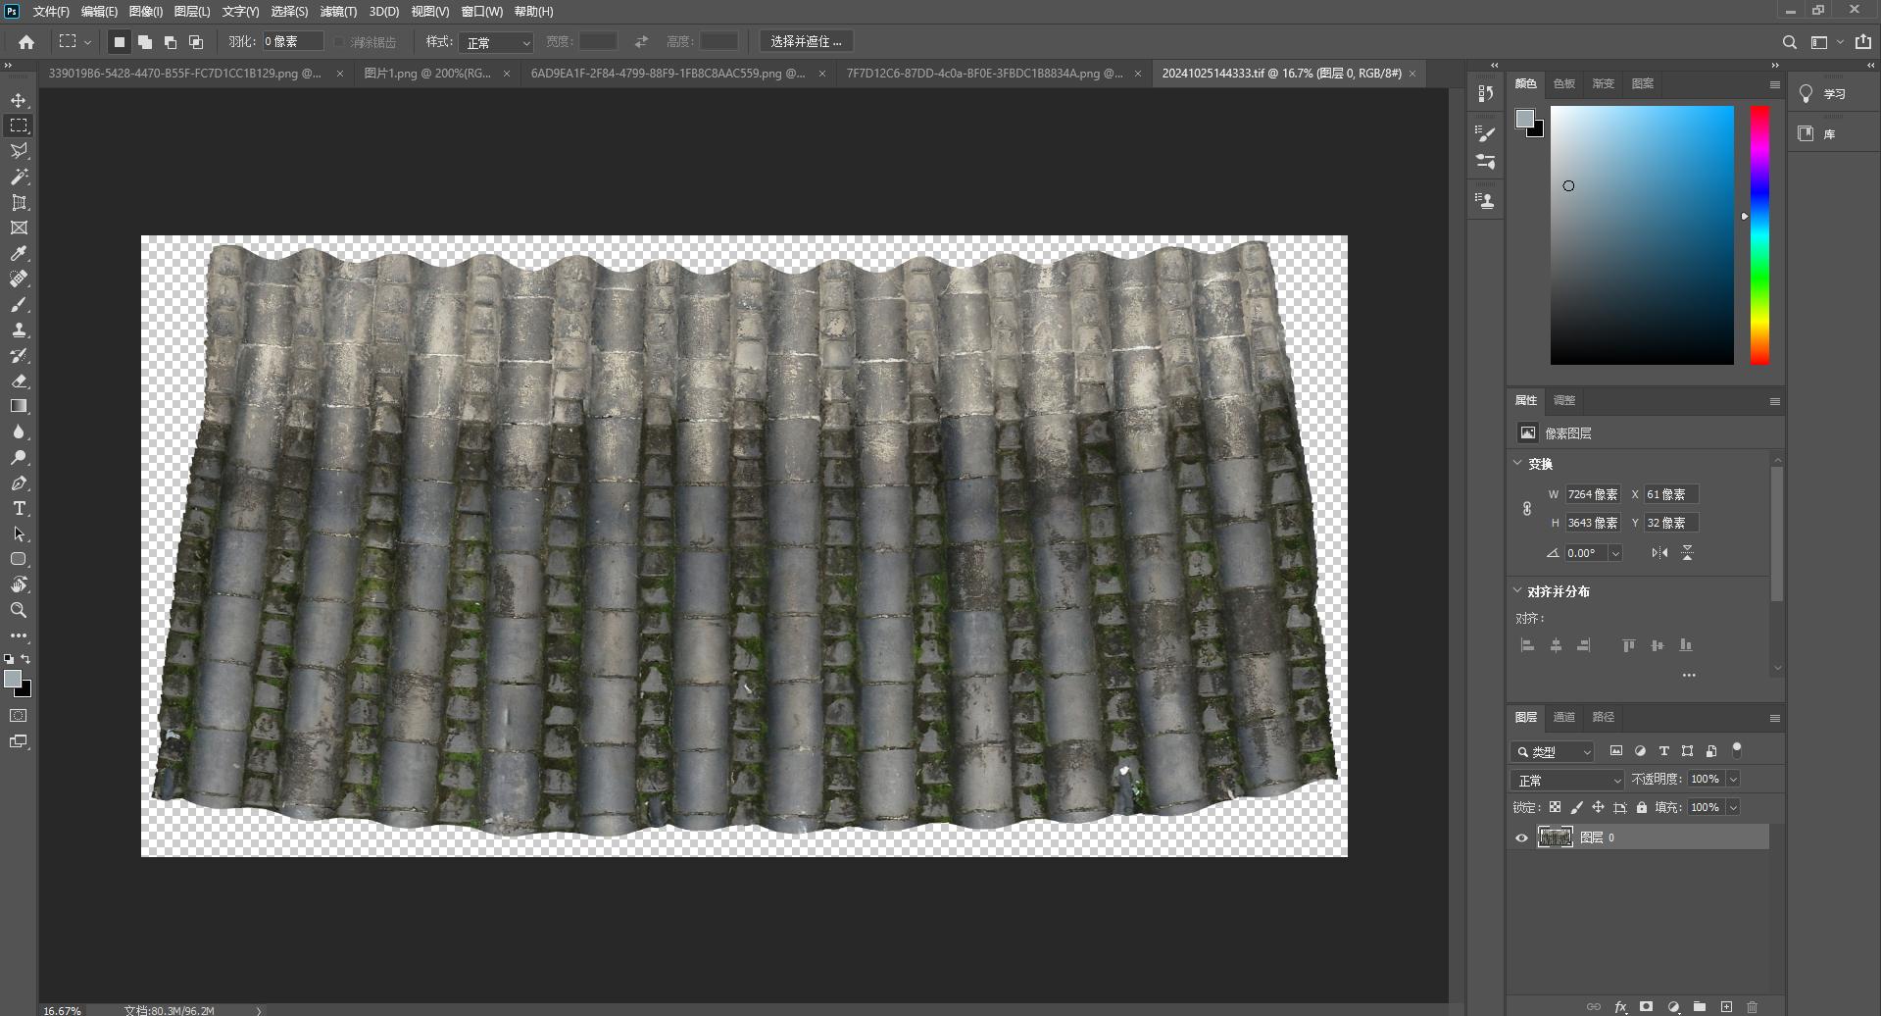Toggle the lock all padlock icon
This screenshot has height=1016, width=1881.
click(x=1642, y=807)
